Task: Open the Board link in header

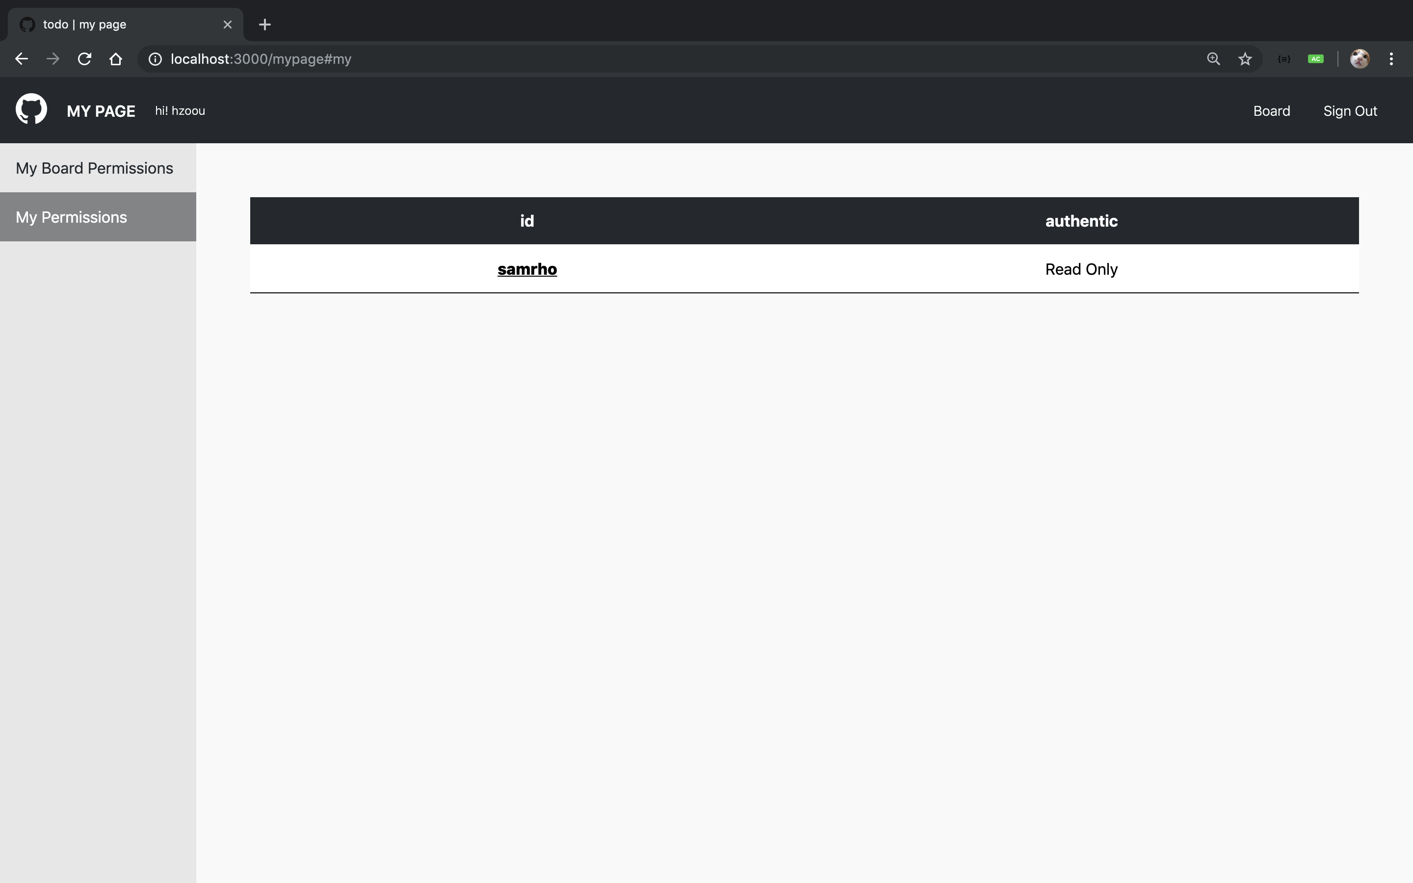Action: 1271,111
